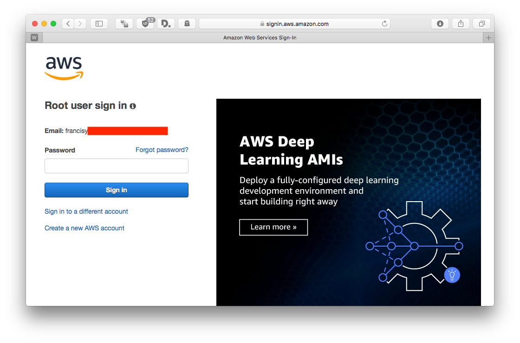520x343 pixels.
Task: Click the info icon beside Root user sign in
Action: tap(133, 106)
